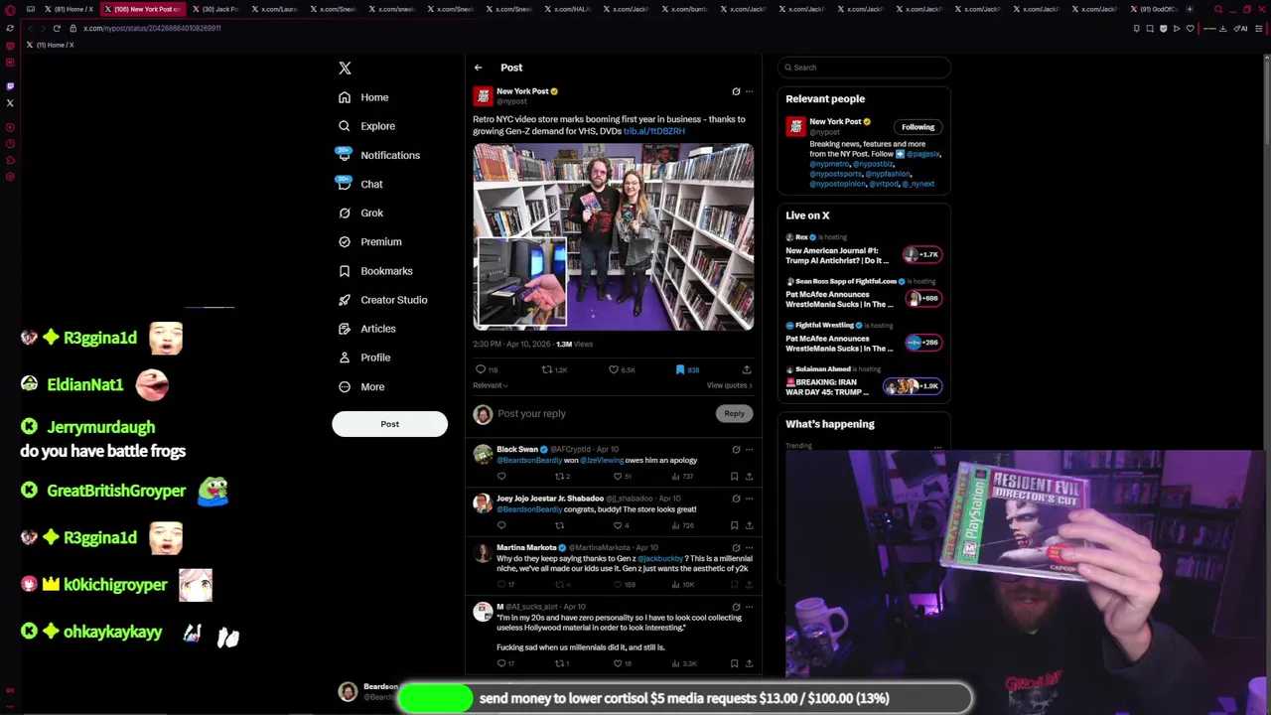This screenshot has width=1271, height=715.
Task: Reload the page in browser toolbar
Action: (57, 28)
